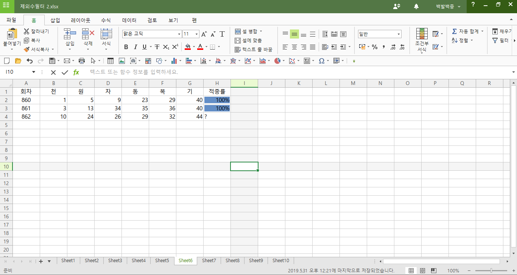Click the print icon in quick toolbar
517x275 pixels.
click(x=81, y=61)
